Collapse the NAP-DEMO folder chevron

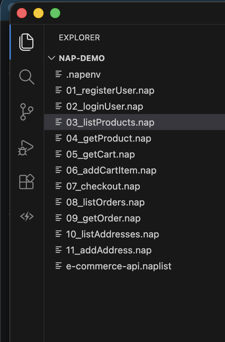click(52, 58)
